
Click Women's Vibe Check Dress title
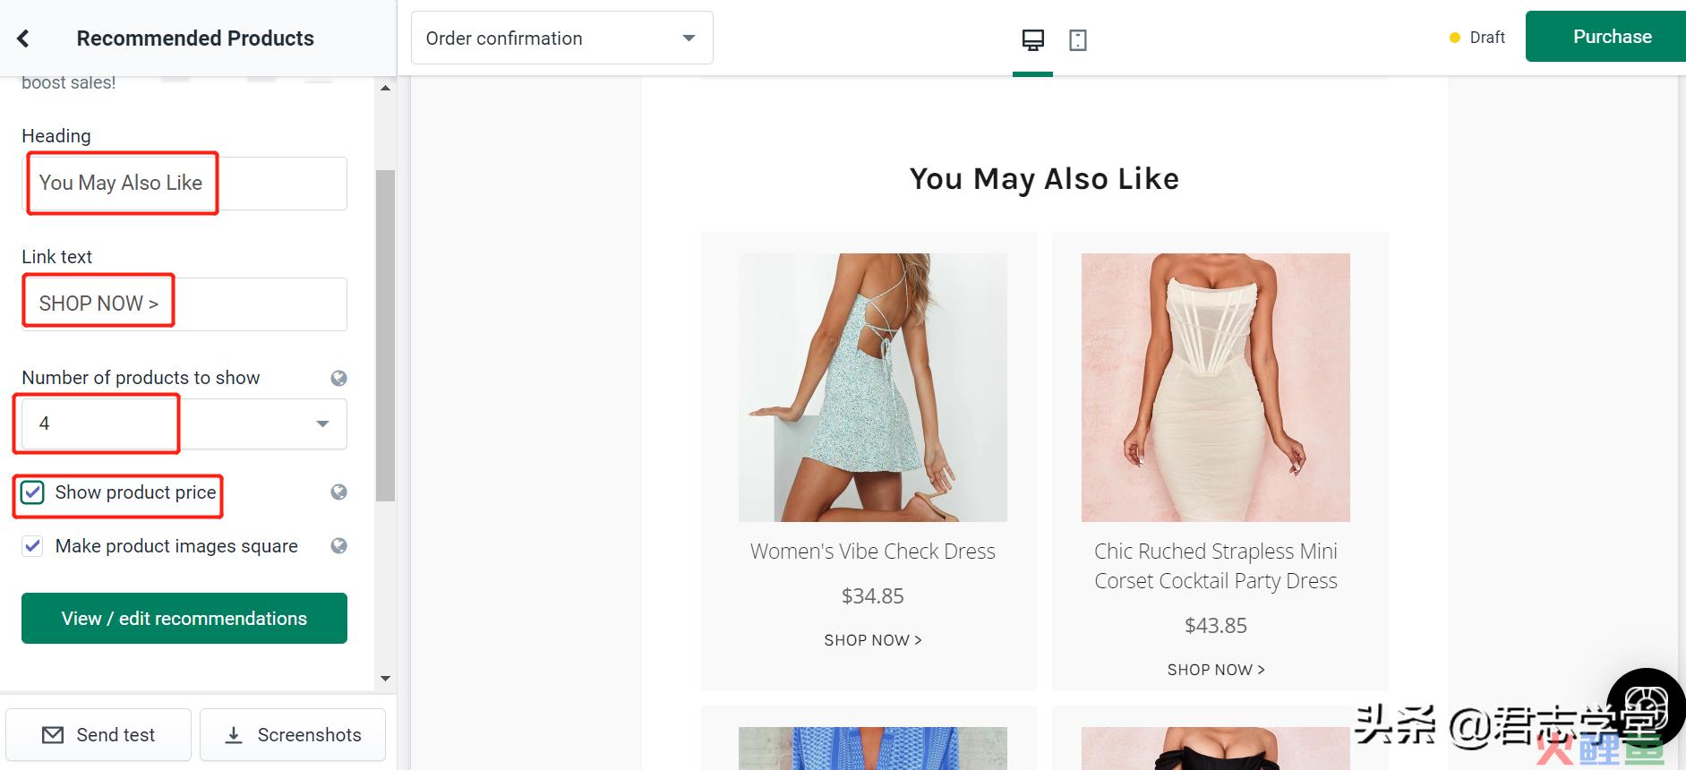(873, 552)
